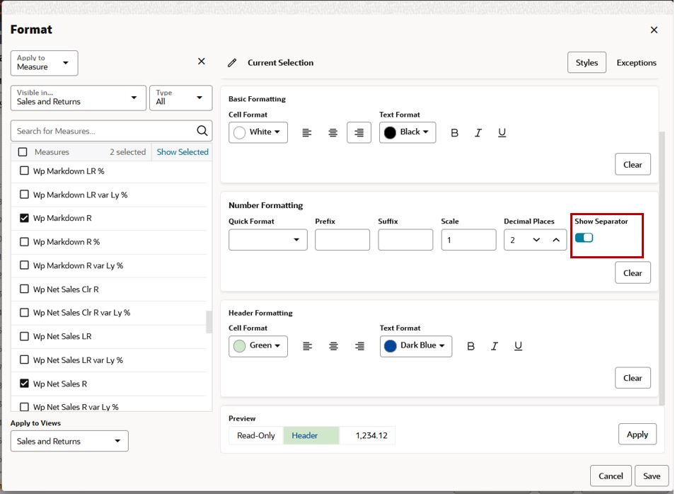Image resolution: width=675 pixels, height=494 pixels.
Task: Open the Quick Format dropdown
Action: coord(268,239)
